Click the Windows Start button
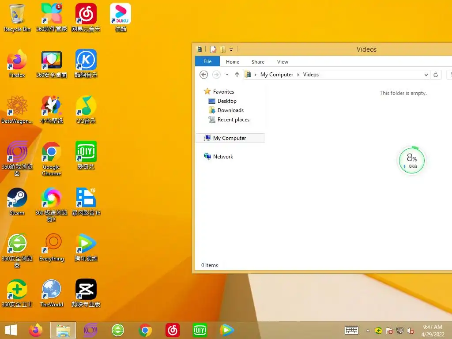Image resolution: width=452 pixels, height=339 pixels. (11, 330)
